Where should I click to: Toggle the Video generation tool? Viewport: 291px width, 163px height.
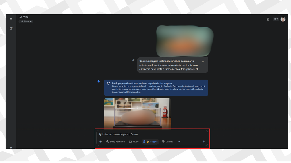pyautogui.click(x=134, y=141)
